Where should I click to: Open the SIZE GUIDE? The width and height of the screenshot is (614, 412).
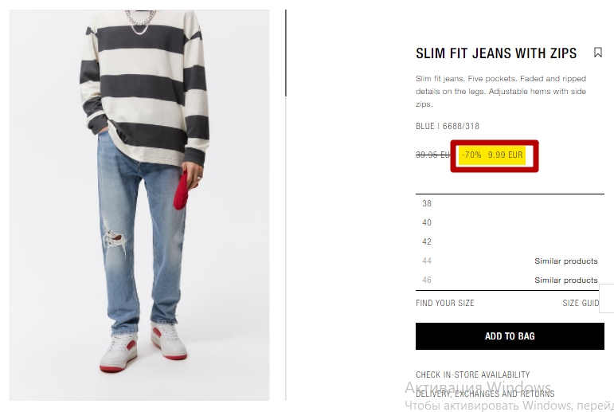click(x=581, y=303)
